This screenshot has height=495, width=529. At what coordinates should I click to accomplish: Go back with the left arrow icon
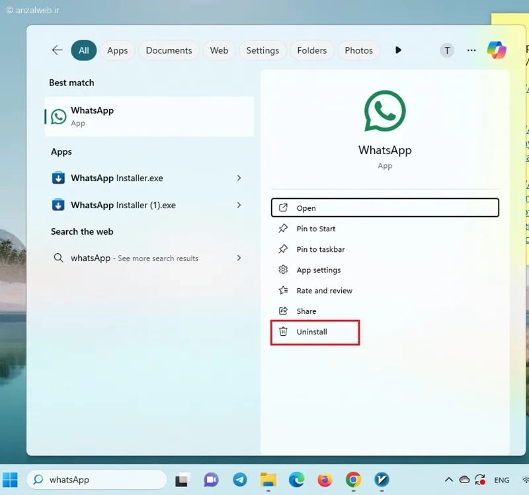(x=58, y=50)
